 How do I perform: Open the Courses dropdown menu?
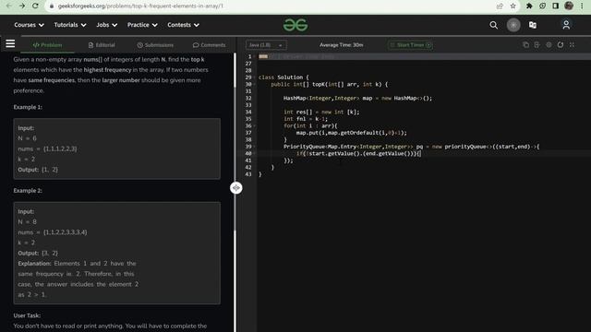coord(29,25)
